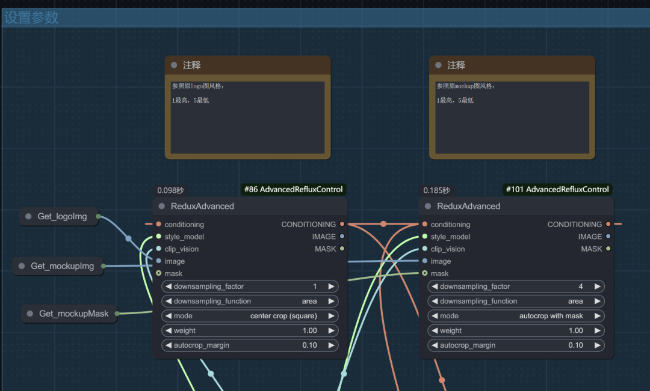Collapse the left 注释 comment node
The height and width of the screenshot is (391, 650).
click(x=174, y=65)
